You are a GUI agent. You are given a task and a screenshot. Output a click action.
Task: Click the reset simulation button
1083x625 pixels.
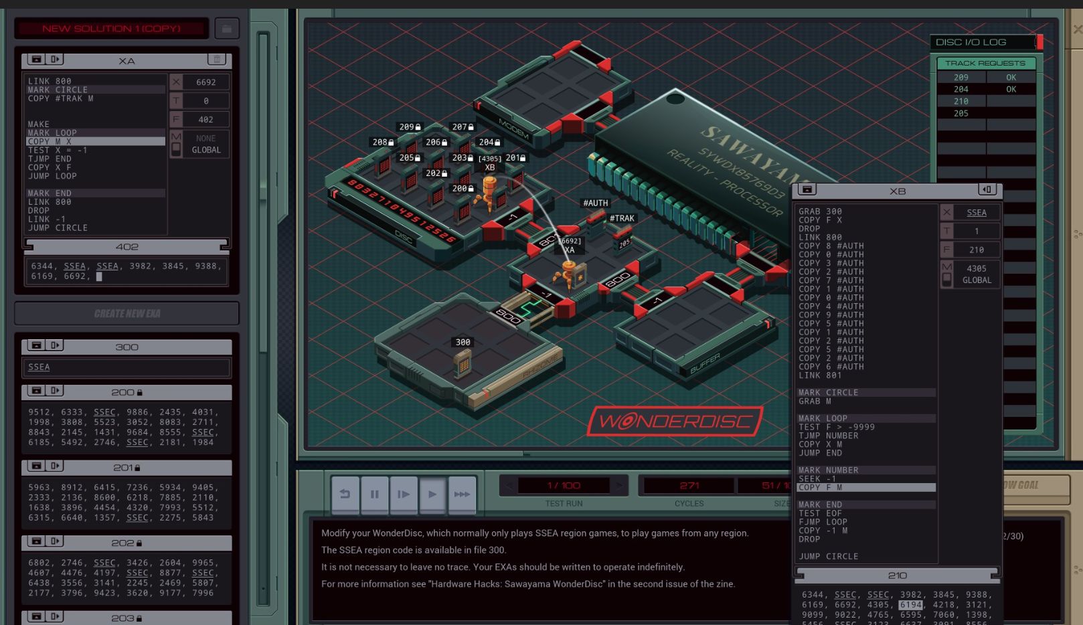pos(345,495)
